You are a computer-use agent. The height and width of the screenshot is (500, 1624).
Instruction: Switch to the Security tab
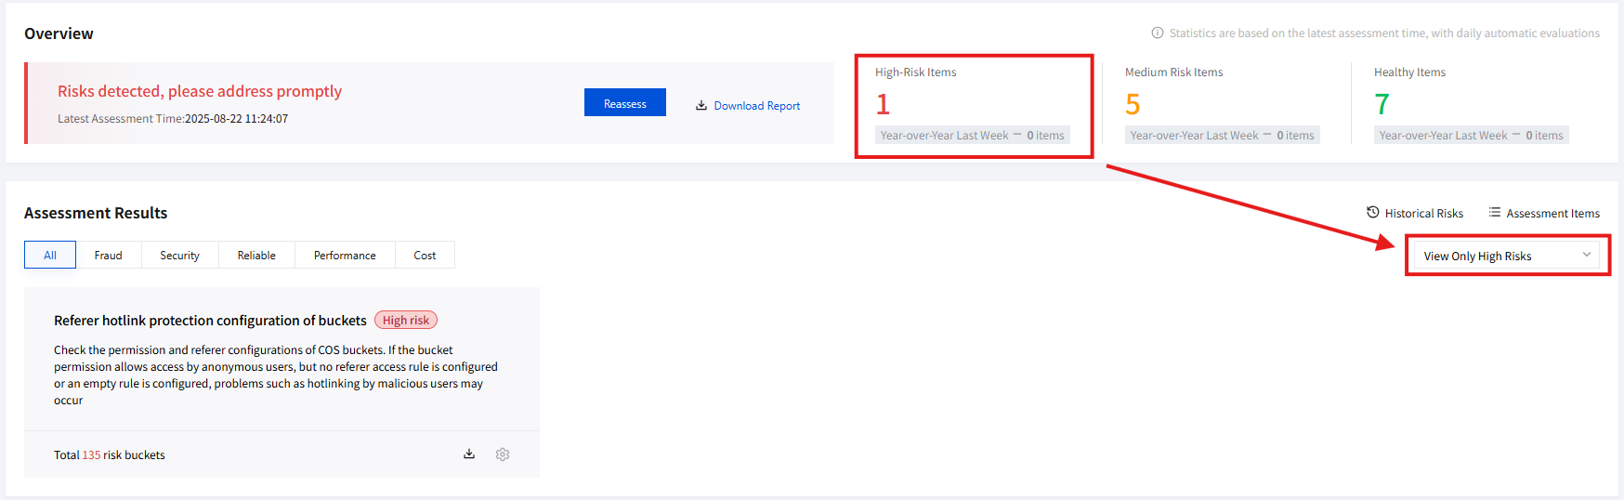coord(179,256)
